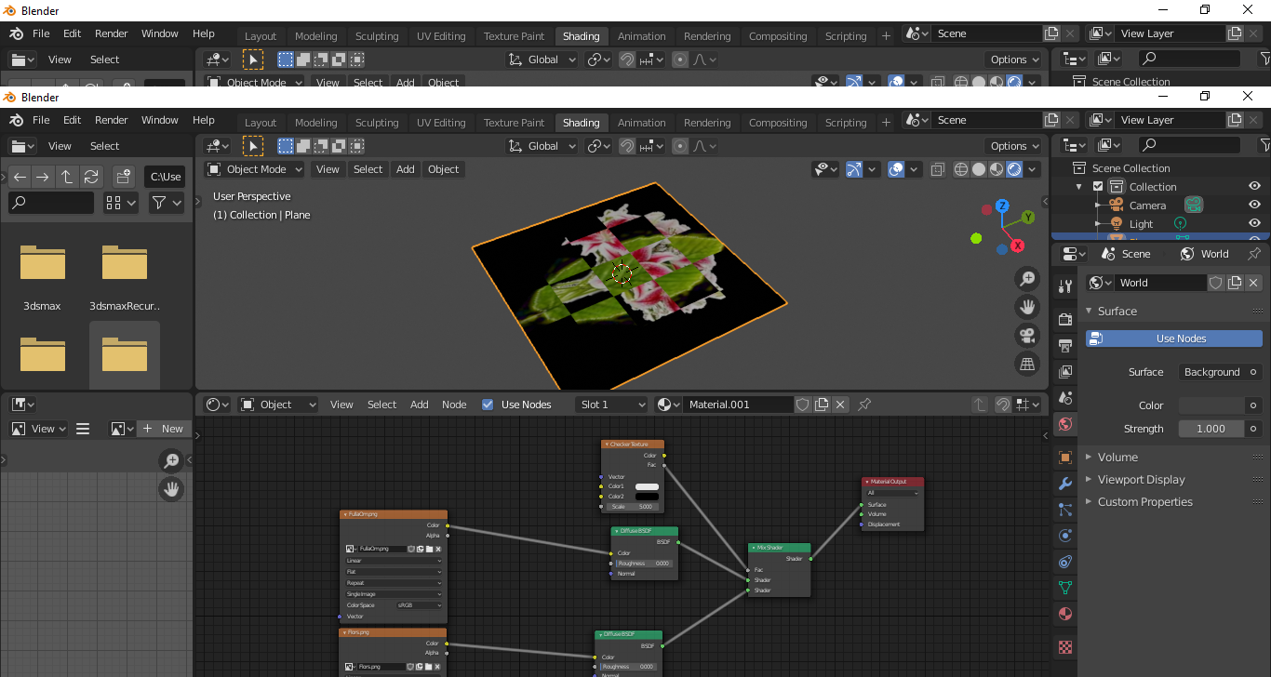This screenshot has height=677, width=1271.
Task: Click zoom magnifier in image editor
Action: click(x=171, y=460)
